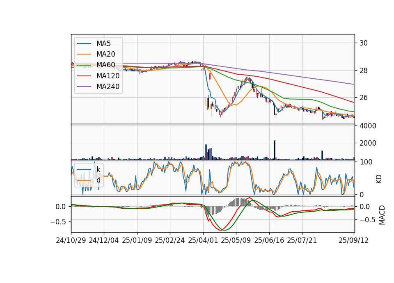The image size is (394, 283).
Task: Click the purple MA240 legend line swatch
Action: tap(84, 87)
